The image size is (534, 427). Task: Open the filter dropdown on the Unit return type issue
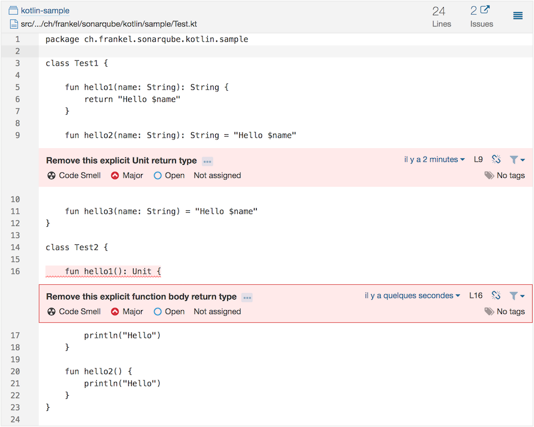(x=517, y=159)
